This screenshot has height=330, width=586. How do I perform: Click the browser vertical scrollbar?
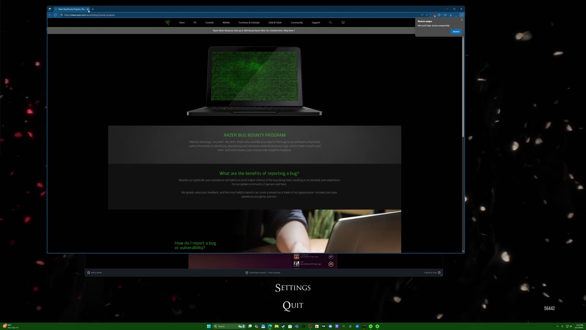tap(463, 87)
